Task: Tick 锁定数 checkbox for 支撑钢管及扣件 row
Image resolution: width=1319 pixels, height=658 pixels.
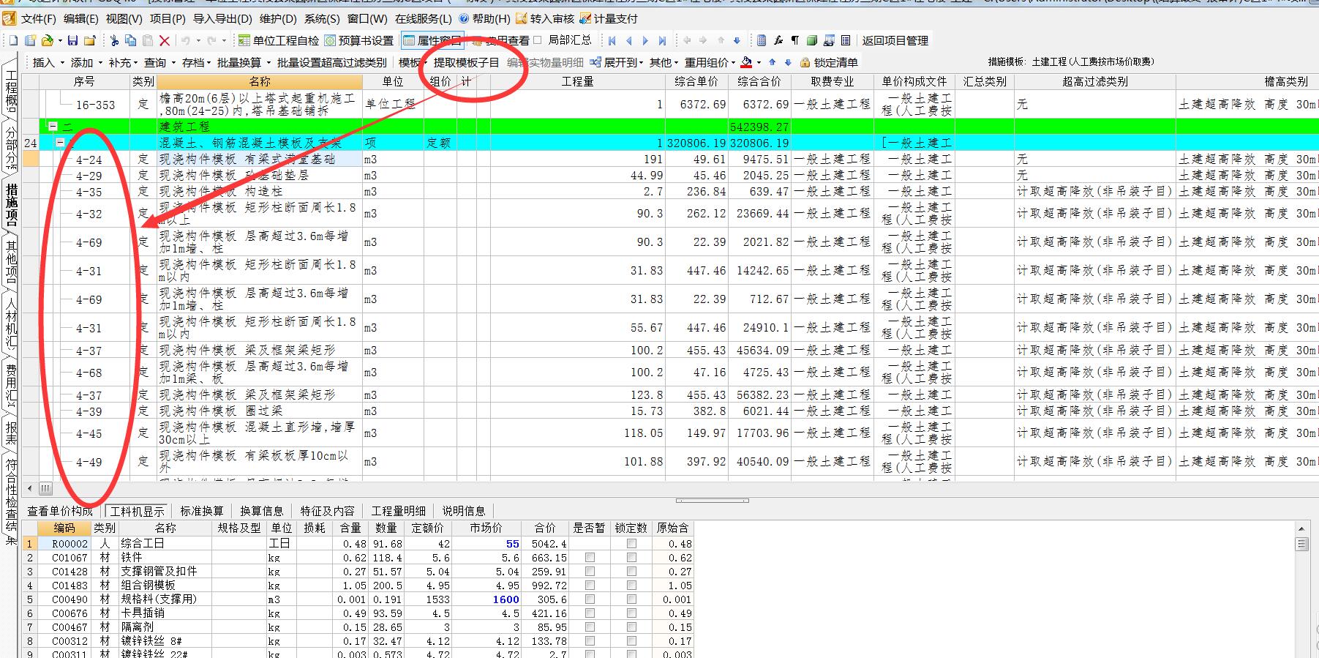Action: [x=631, y=572]
